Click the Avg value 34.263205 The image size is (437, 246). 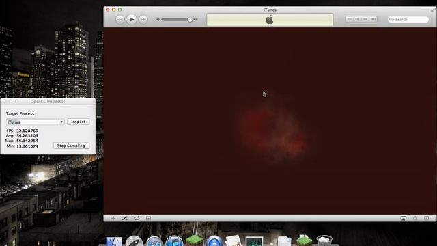[27, 135]
